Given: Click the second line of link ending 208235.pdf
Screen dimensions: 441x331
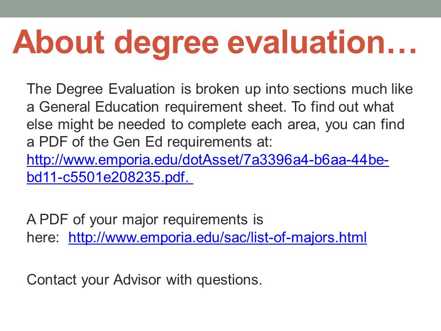Looking at the screenshot, I should [110, 177].
